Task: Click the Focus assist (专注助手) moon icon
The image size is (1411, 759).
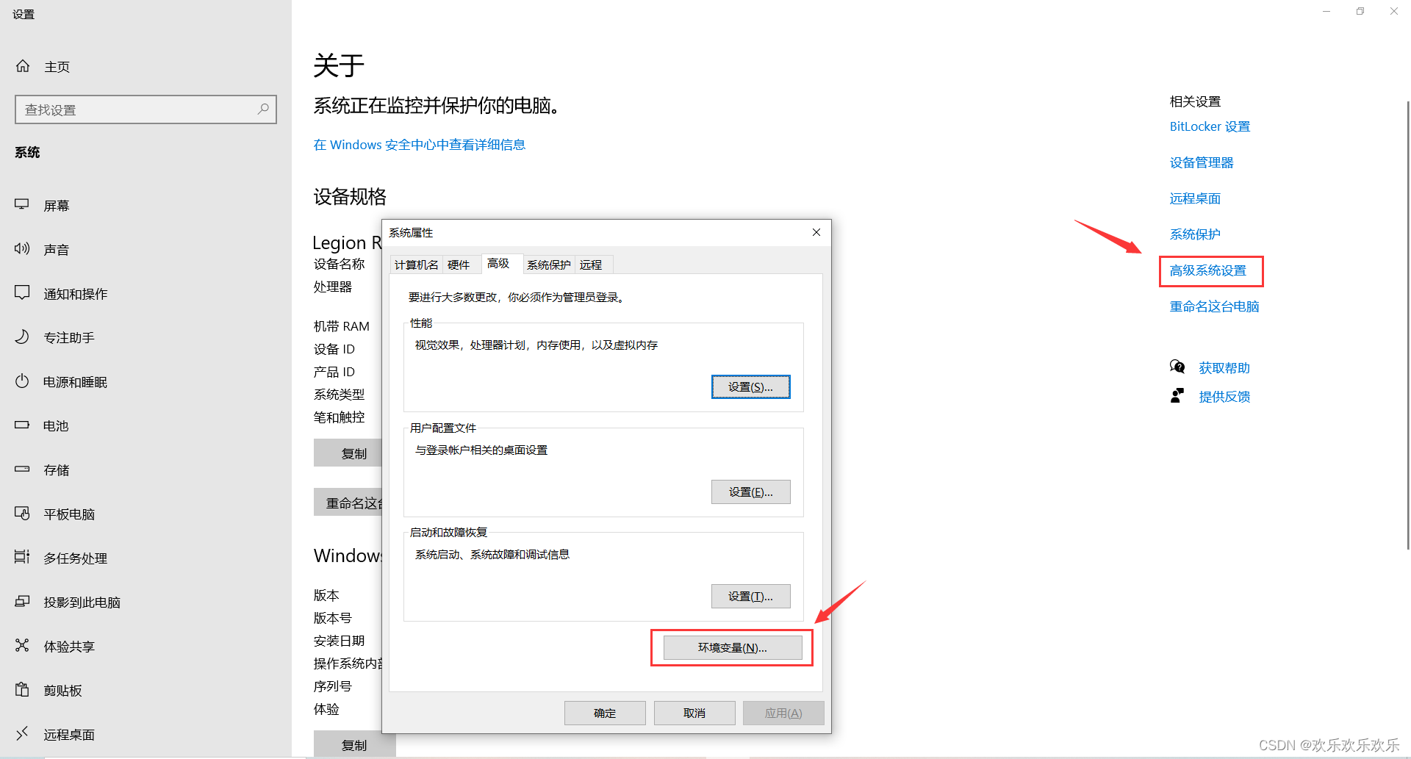Action: [22, 337]
